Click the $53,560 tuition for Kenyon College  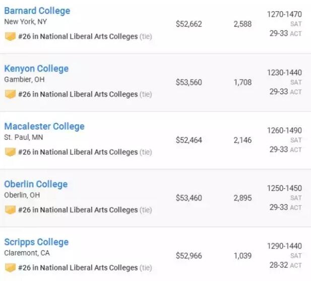click(x=189, y=82)
